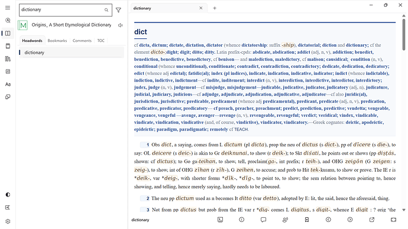Open the library shelf icon in sidebar
This screenshot has width=408, height=229.
coord(8,58)
